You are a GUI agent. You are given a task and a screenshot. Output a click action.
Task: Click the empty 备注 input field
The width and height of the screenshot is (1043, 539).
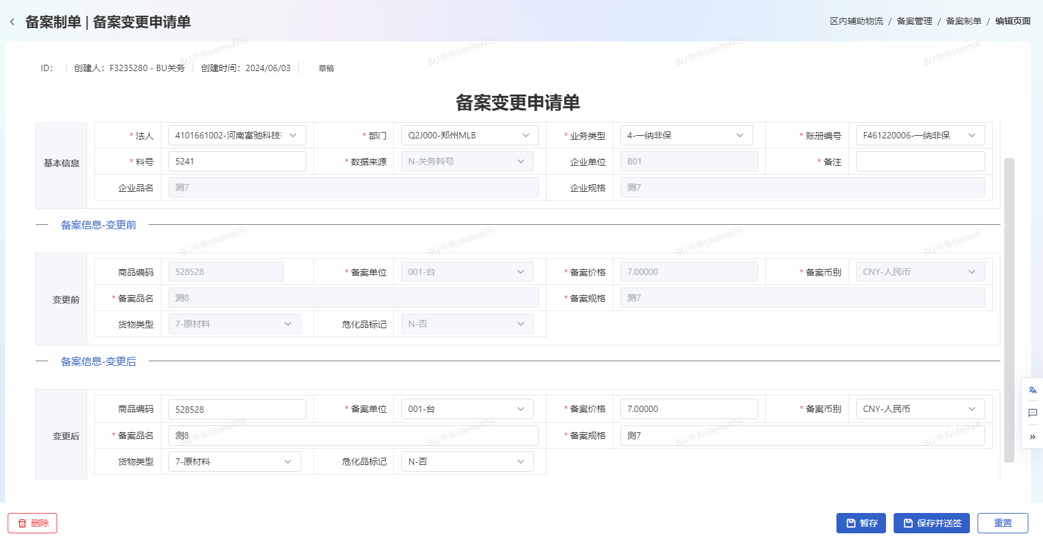tap(920, 161)
